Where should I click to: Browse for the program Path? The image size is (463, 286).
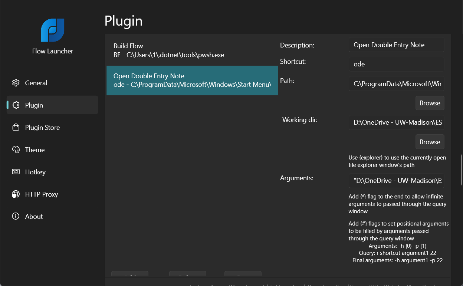(x=430, y=103)
